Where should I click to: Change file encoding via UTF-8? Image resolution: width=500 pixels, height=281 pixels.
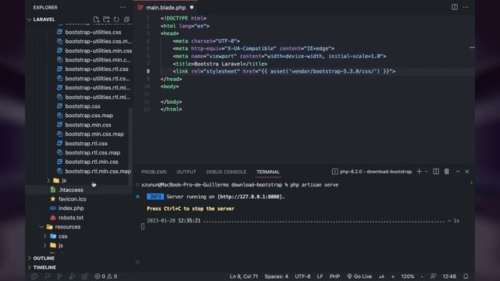pyautogui.click(x=302, y=276)
